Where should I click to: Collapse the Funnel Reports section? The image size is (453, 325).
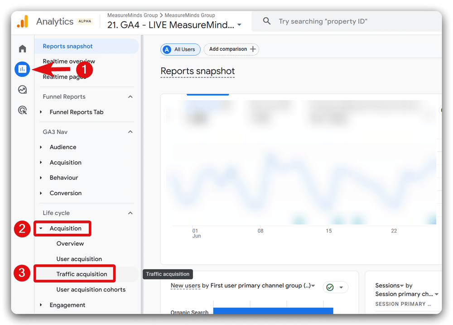[130, 96]
